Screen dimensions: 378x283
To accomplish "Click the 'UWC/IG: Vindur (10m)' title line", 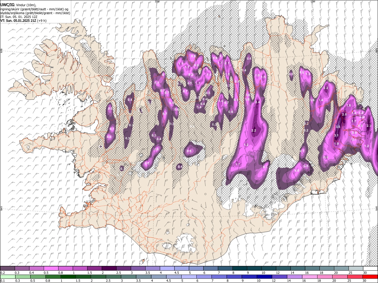I will click(18, 5).
